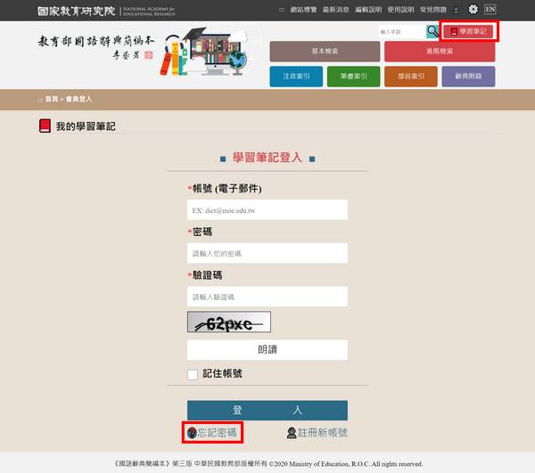
Task: Go to 基本檢索
Action: pyautogui.click(x=325, y=52)
